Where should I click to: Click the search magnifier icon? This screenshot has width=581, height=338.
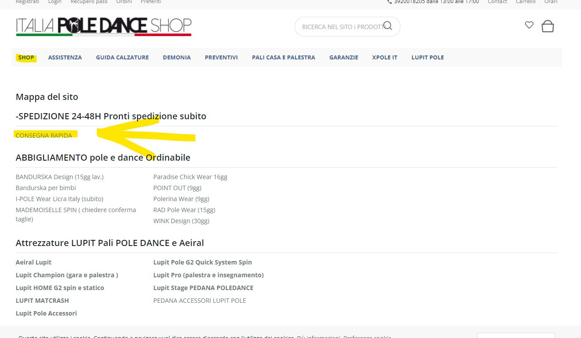388,26
